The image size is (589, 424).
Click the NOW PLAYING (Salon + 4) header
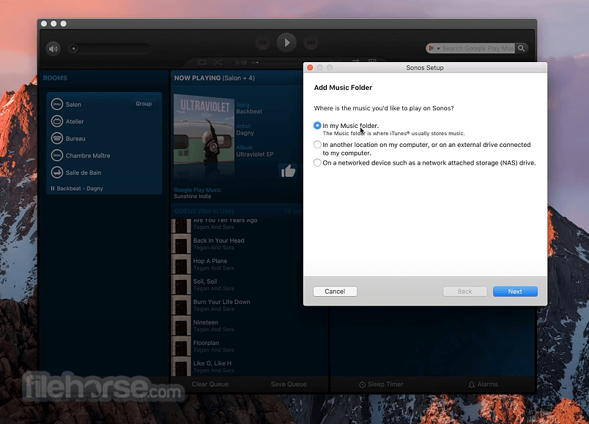click(214, 78)
